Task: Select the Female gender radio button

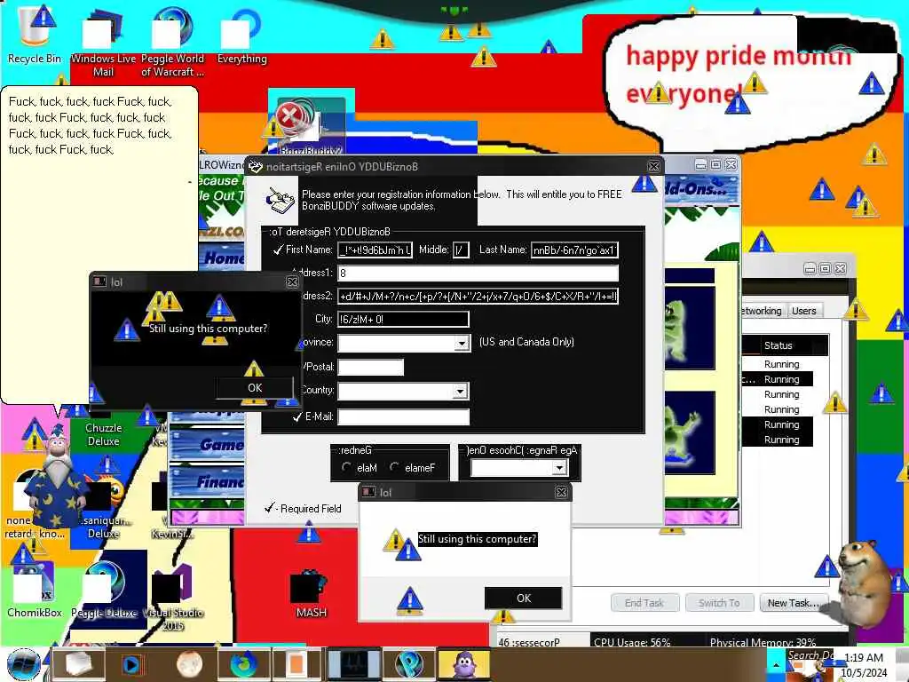Action: (x=395, y=466)
